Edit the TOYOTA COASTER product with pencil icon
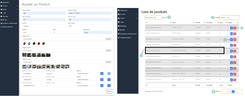The width and height of the screenshot is (245, 96). click(x=231, y=28)
